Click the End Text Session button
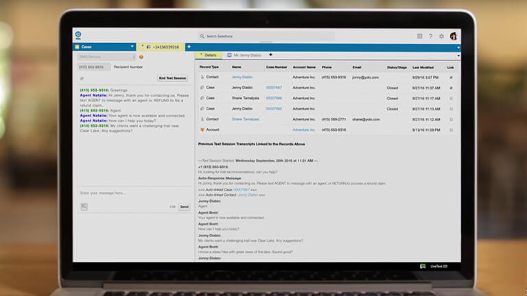Image resolution: width=527 pixels, height=296 pixels. pyautogui.click(x=172, y=78)
